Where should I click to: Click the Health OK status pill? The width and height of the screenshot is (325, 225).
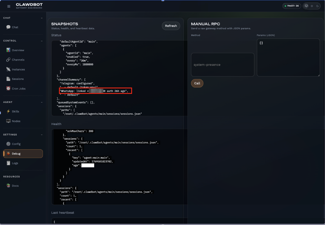click(292, 6)
